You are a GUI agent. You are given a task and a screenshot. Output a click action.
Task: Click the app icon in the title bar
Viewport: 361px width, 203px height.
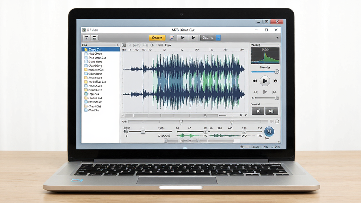pyautogui.click(x=84, y=30)
